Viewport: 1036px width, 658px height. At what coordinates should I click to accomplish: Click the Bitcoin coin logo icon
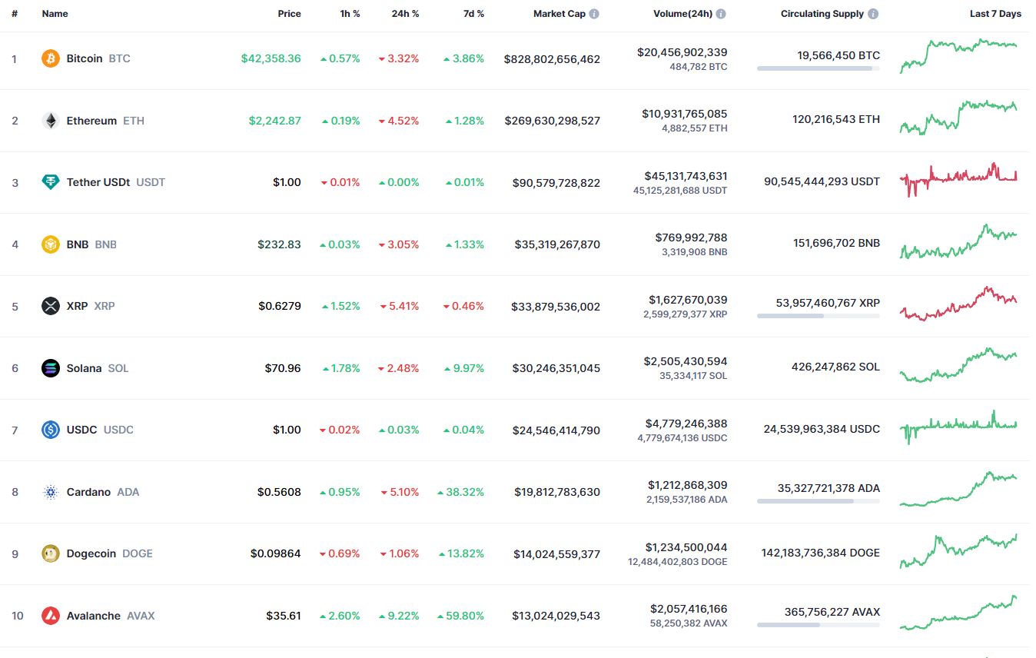pos(50,58)
